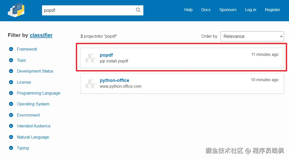
Task: Click the Typing filter label
Action: coord(23,148)
